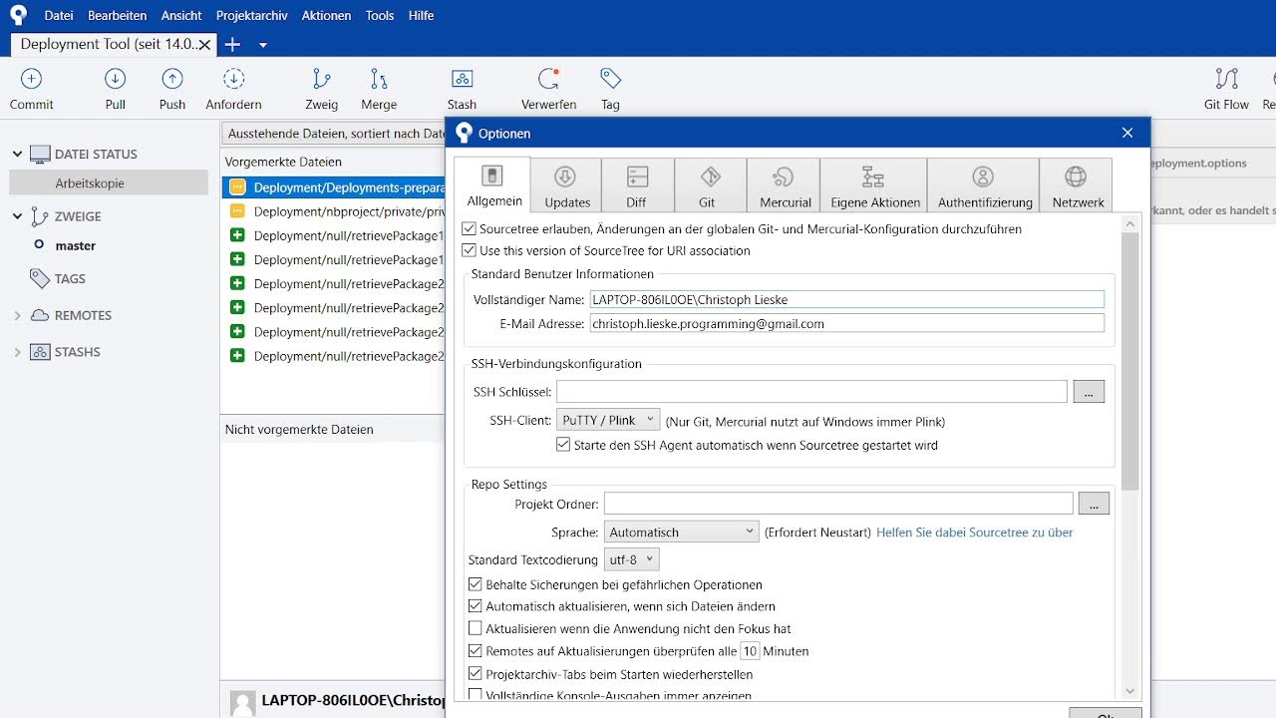
Task: Browse for SSH Schlüssel with ... button
Action: 1089,392
